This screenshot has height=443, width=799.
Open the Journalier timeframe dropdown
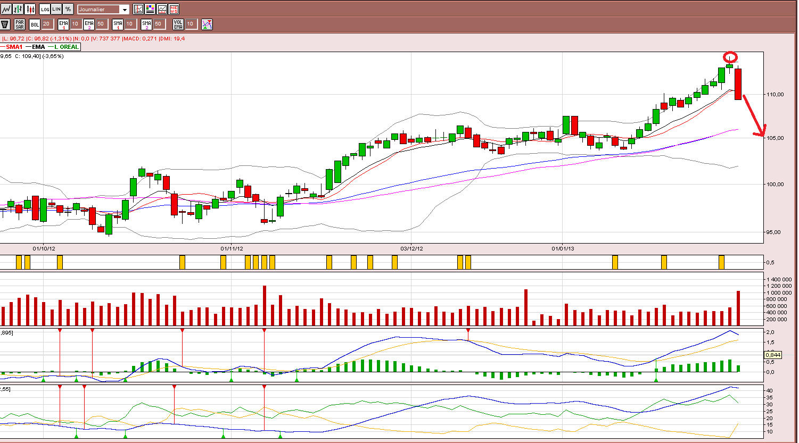tap(103, 10)
